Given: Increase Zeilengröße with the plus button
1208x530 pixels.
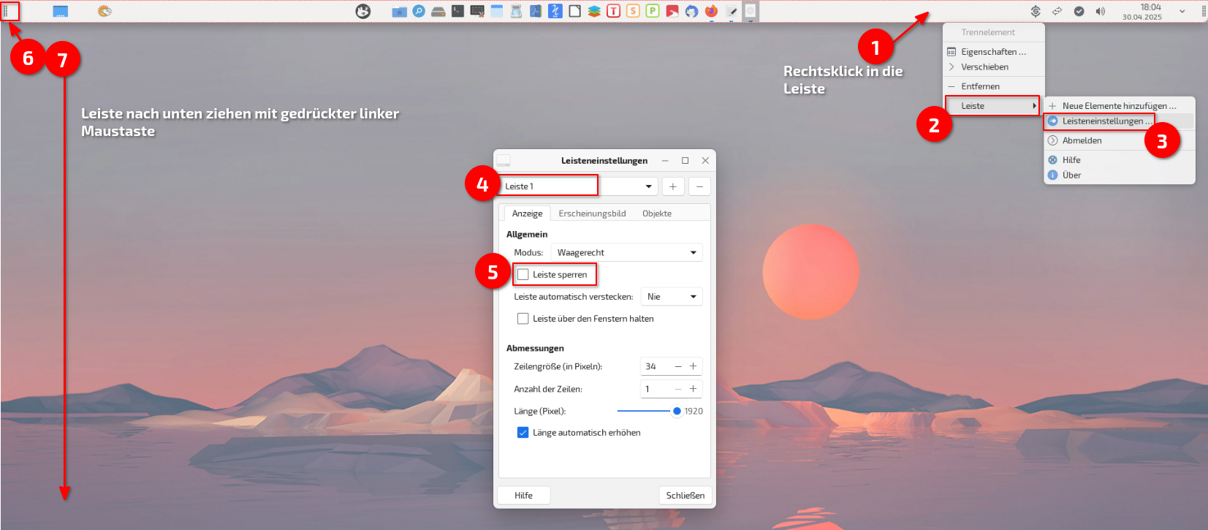Looking at the screenshot, I should [694, 366].
